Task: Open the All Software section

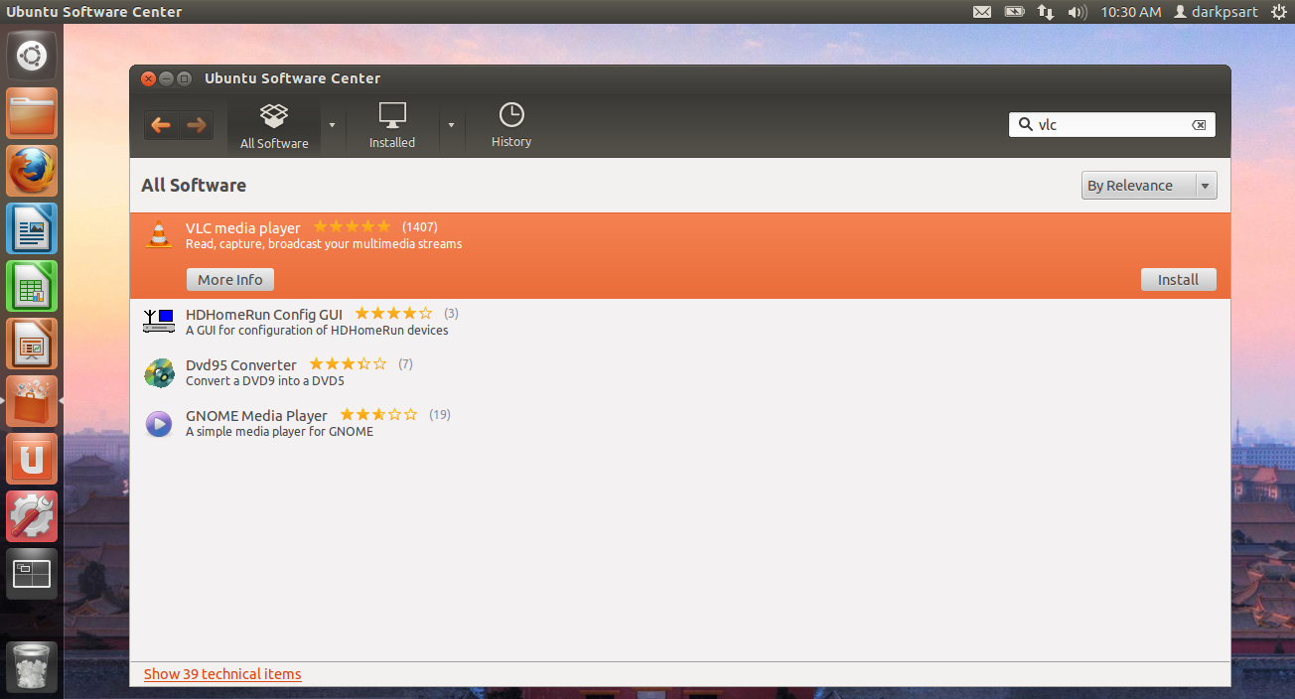Action: (274, 126)
